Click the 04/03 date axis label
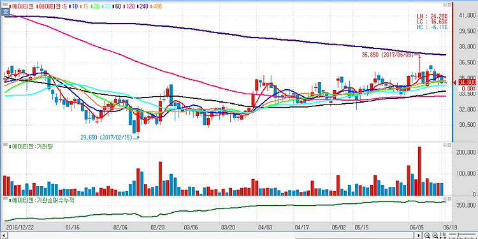 266,227
